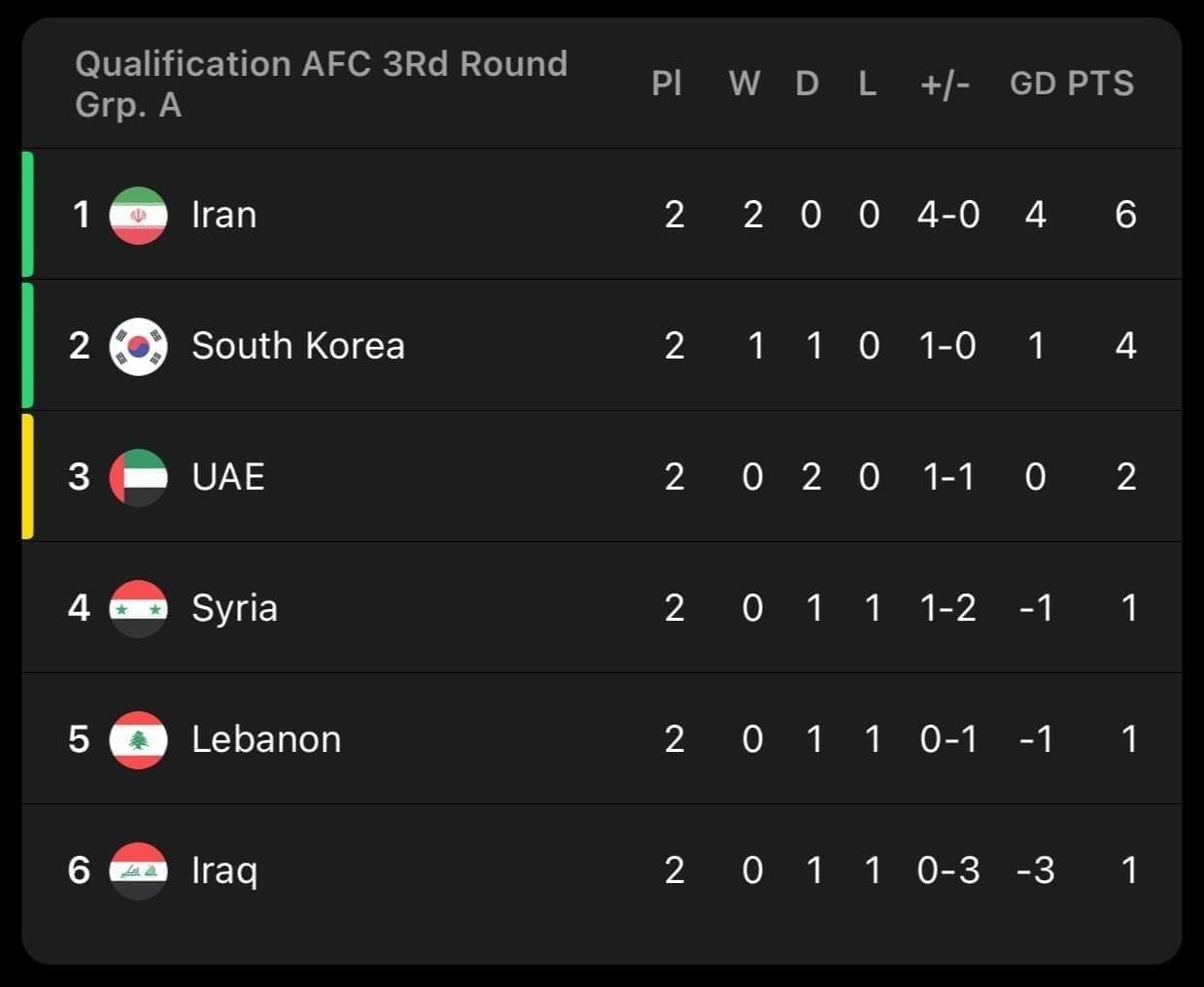Click the Lebanon flag icon
The height and width of the screenshot is (987, 1204).
point(138,739)
